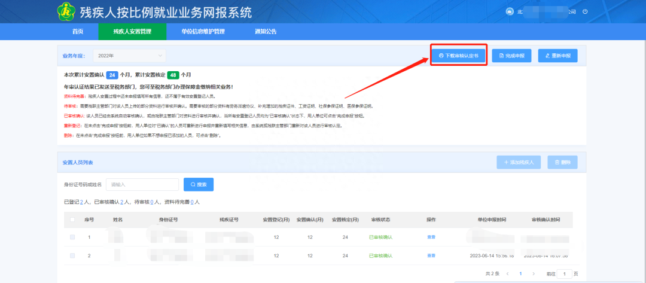646x283 pixels.
Task: Click the 删除 trash button
Action: click(562, 162)
